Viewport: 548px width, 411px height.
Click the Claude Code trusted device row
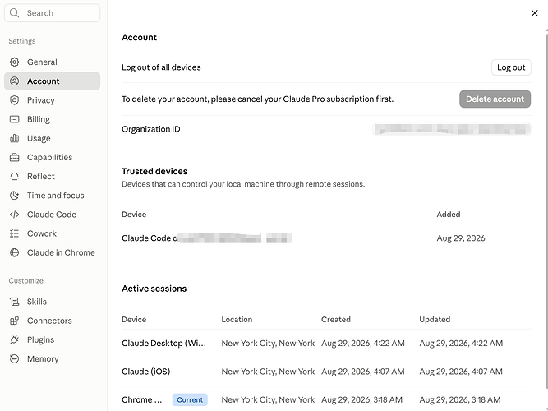point(326,238)
